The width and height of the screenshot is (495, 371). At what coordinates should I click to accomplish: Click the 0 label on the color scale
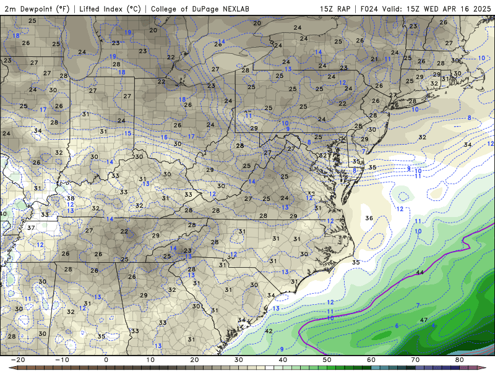pos(106,360)
